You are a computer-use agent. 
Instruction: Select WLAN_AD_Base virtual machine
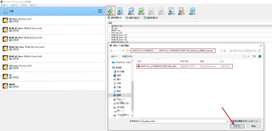[x=53, y=39]
